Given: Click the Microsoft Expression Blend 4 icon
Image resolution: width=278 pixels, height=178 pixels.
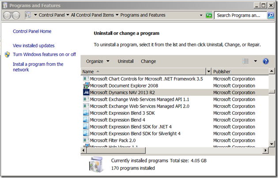Looking at the screenshot, I should click(86, 120).
